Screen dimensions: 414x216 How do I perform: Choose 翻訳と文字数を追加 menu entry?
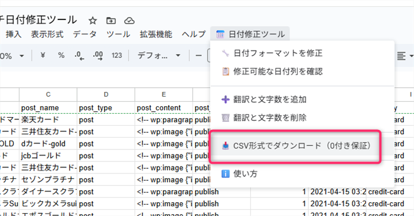[x=302, y=99]
